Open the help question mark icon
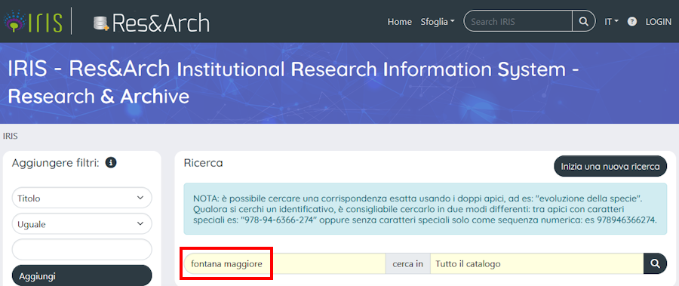 point(631,22)
